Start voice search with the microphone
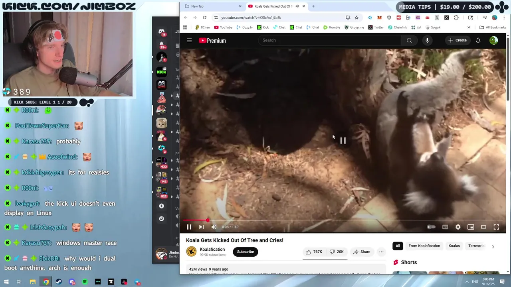 pos(427,40)
